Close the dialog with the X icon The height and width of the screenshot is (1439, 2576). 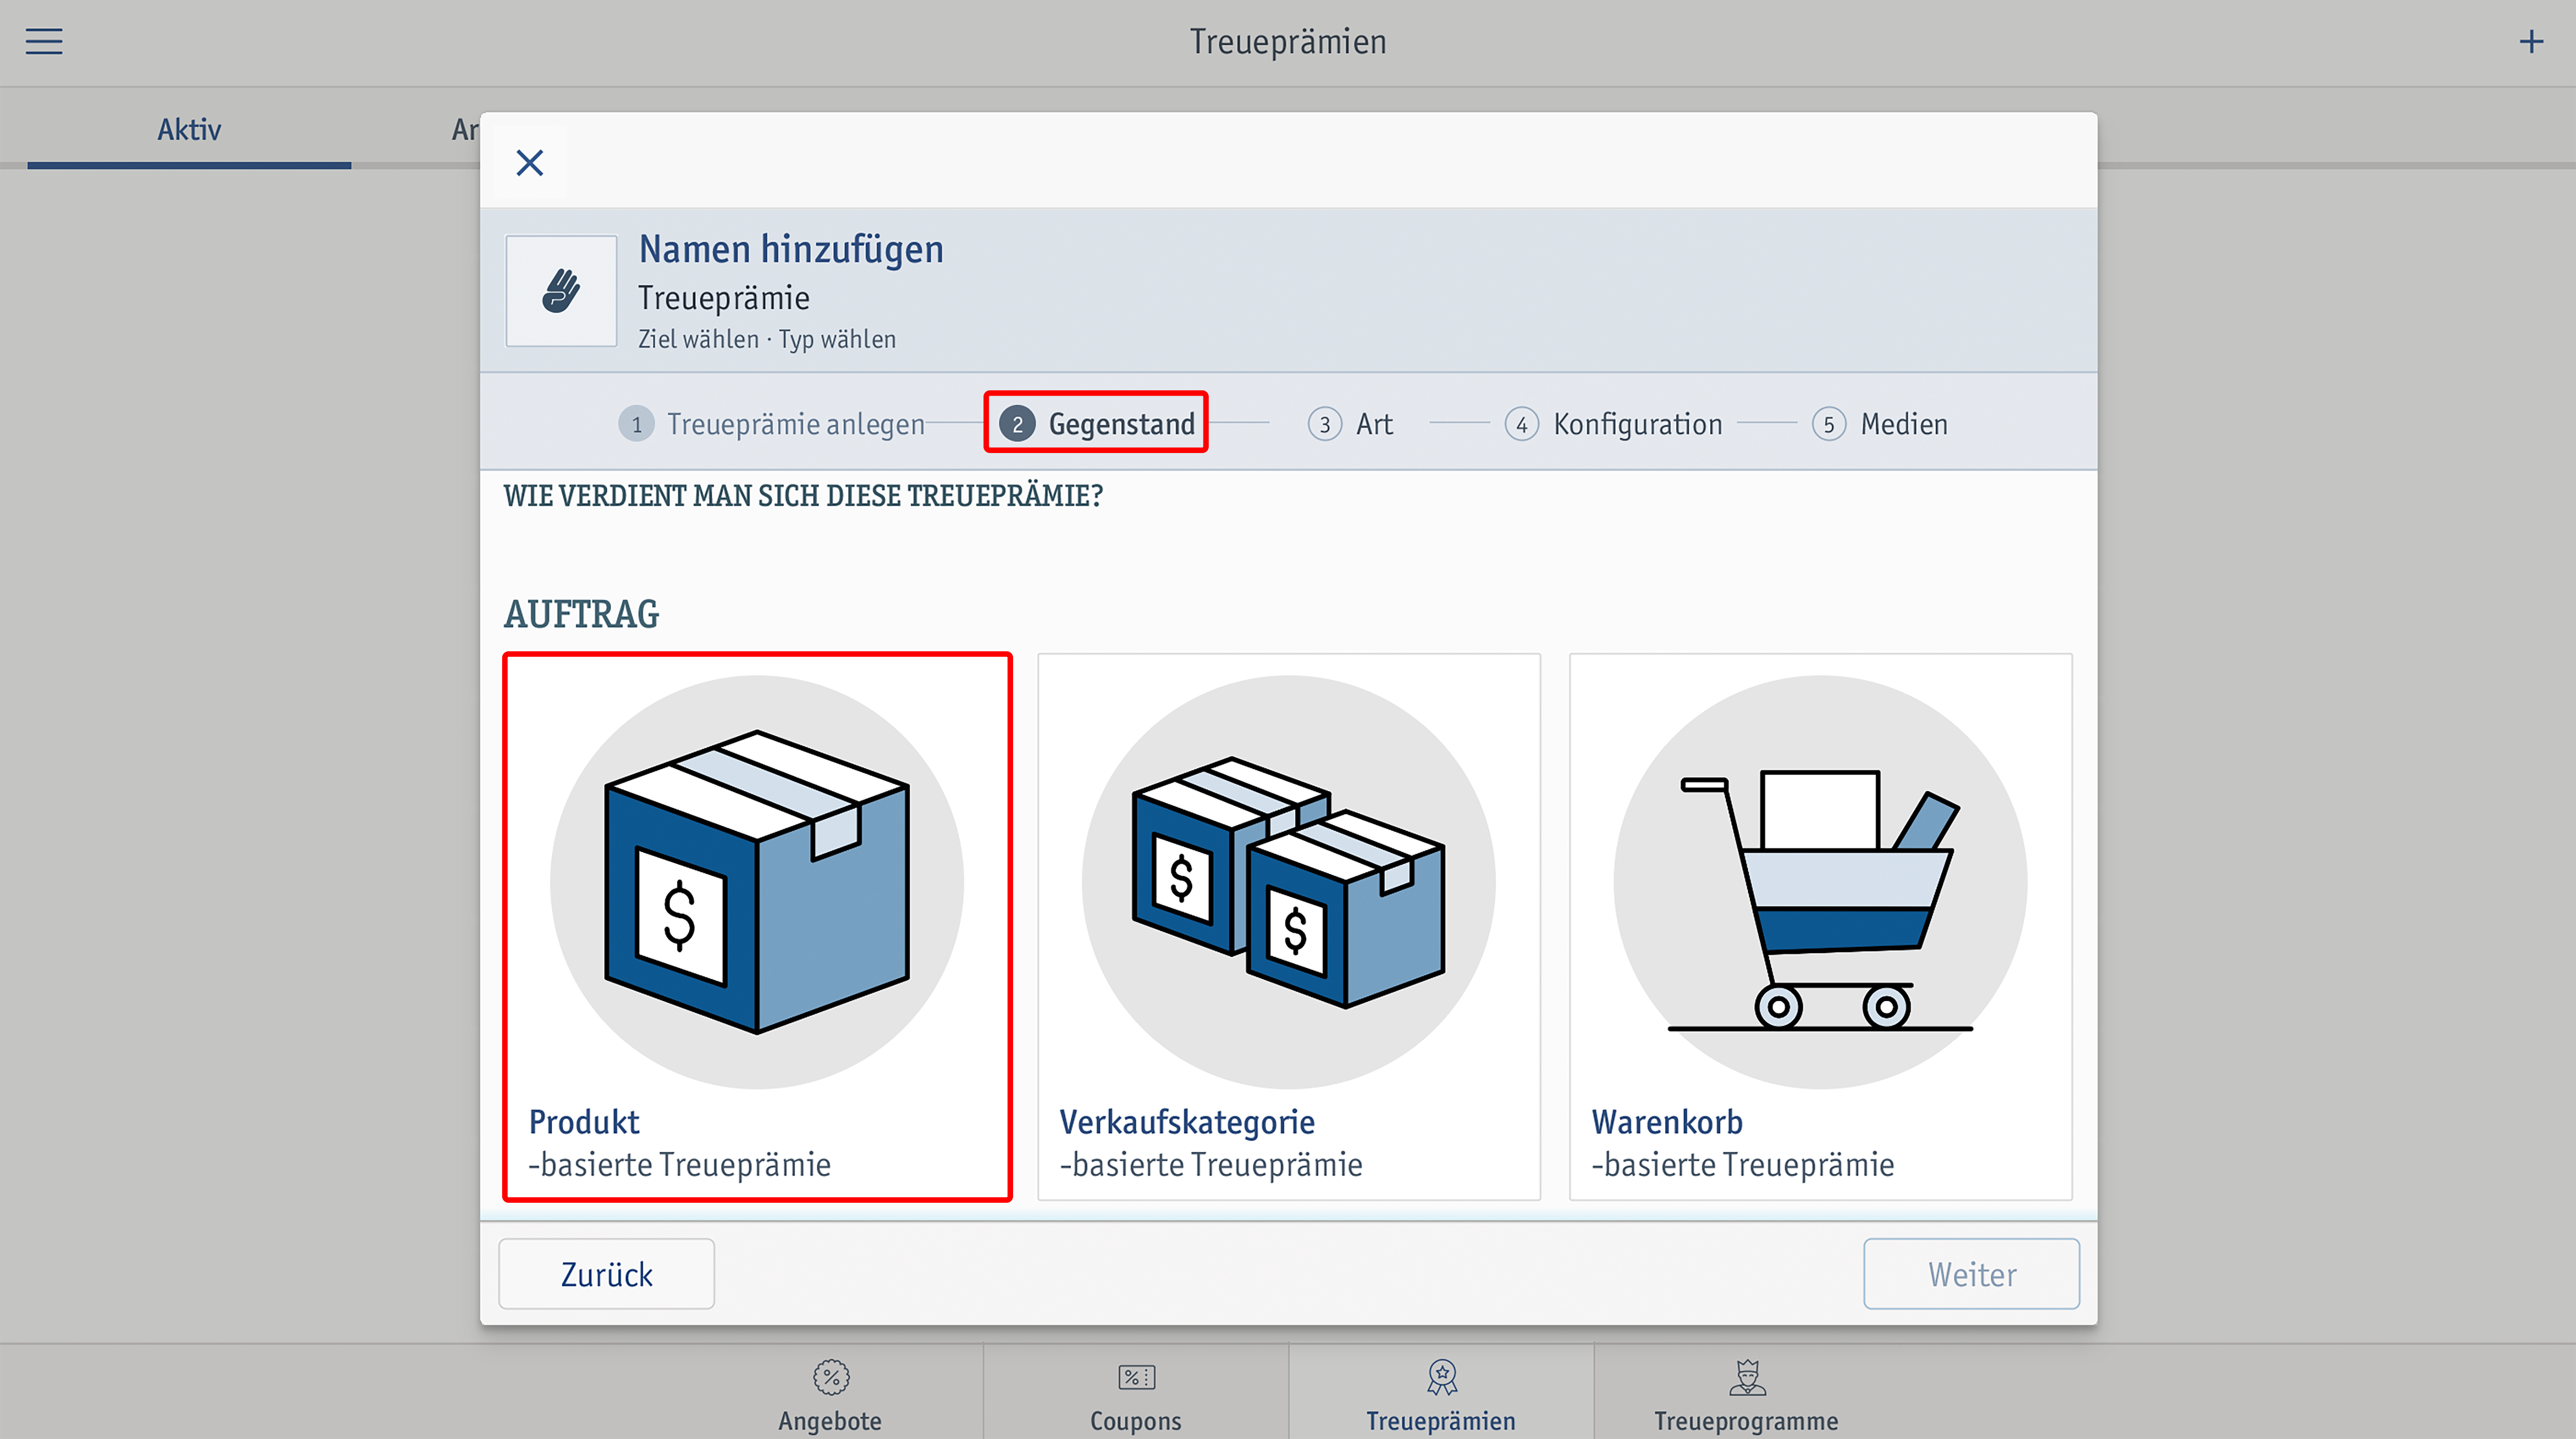pyautogui.click(x=530, y=162)
